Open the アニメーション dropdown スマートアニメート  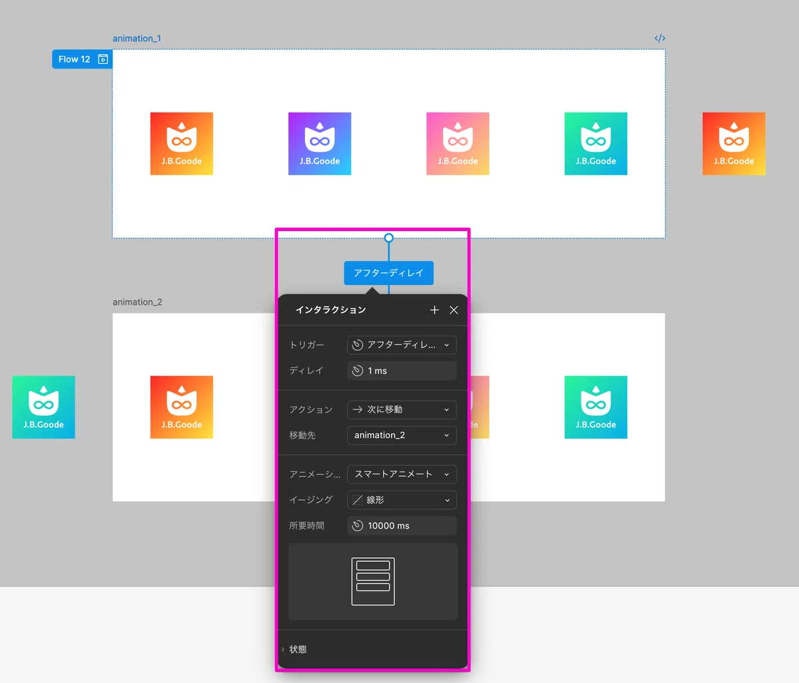402,474
